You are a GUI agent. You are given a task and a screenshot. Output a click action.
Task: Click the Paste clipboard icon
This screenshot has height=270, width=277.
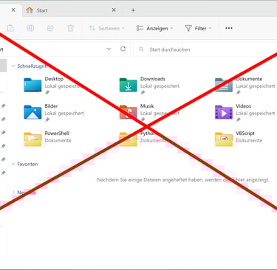10,28
